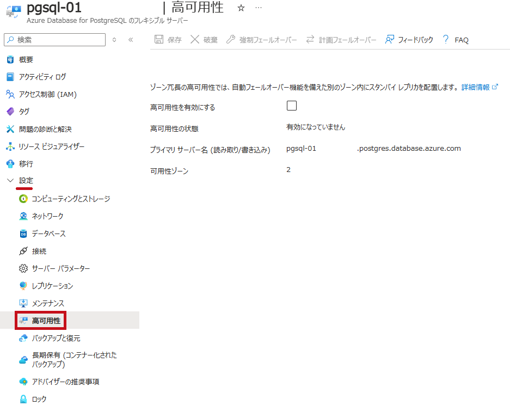This screenshot has height=405, width=510.
Task: Click the 検索 search input field
Action: pos(54,40)
